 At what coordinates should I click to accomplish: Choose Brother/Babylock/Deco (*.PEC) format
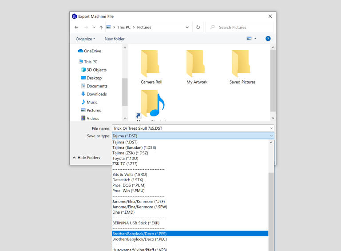[x=190, y=239]
